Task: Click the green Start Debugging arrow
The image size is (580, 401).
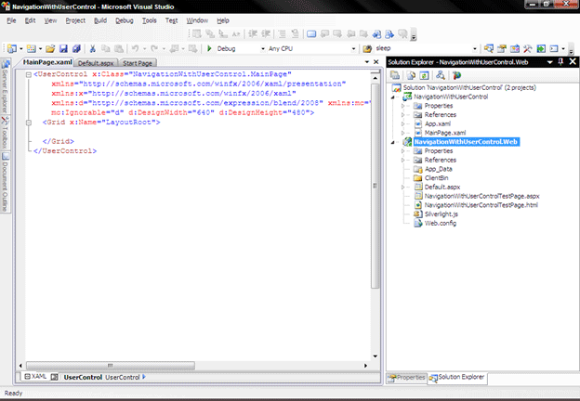Action: tap(209, 48)
